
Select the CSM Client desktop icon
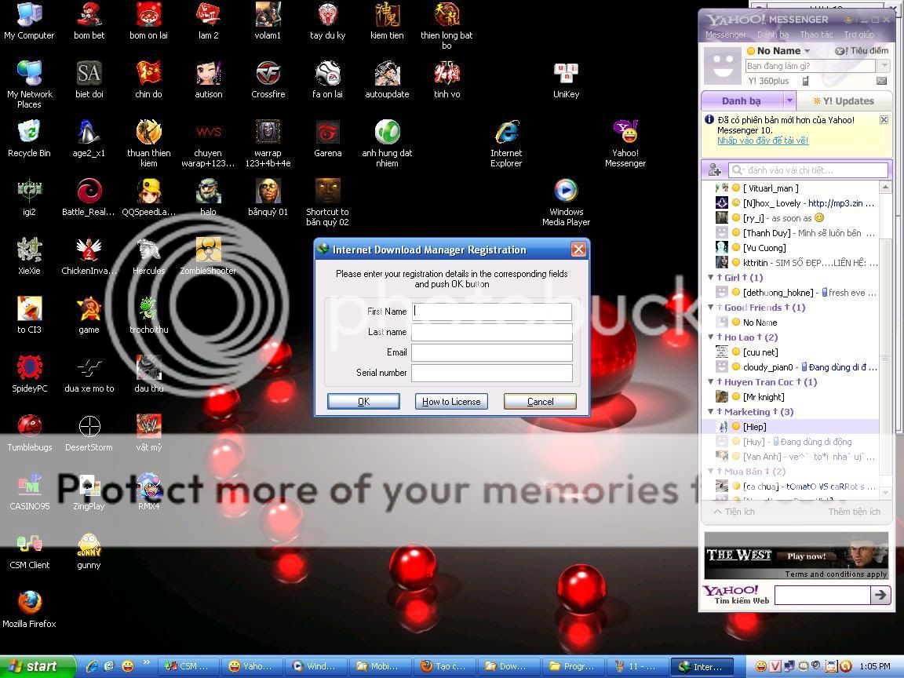point(29,550)
